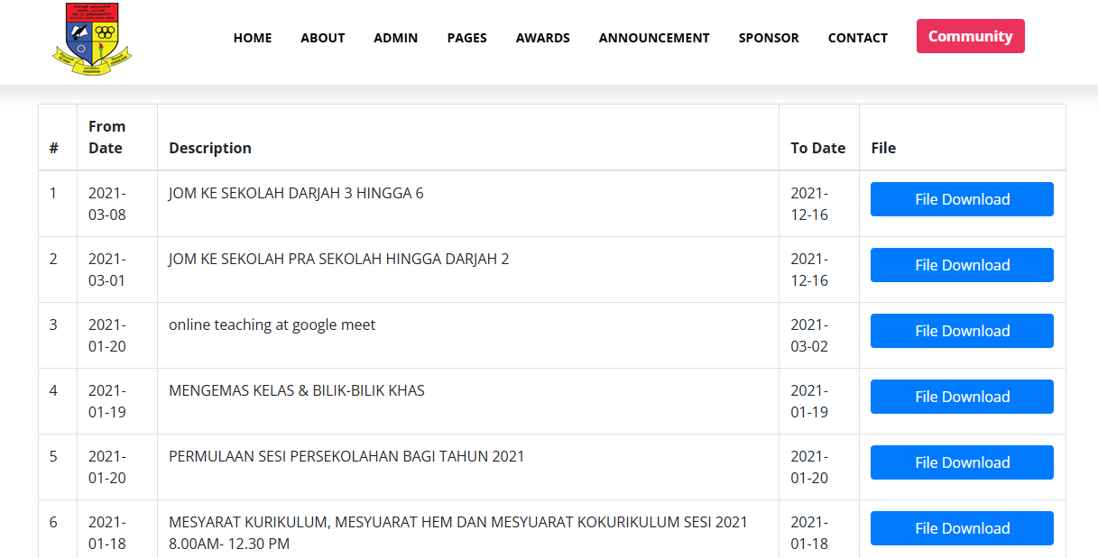Go to the HOME page
Screen dimensions: 1098x558
coord(253,38)
